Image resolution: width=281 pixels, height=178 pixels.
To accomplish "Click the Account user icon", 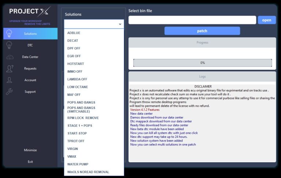I will pyautogui.click(x=10, y=80).
